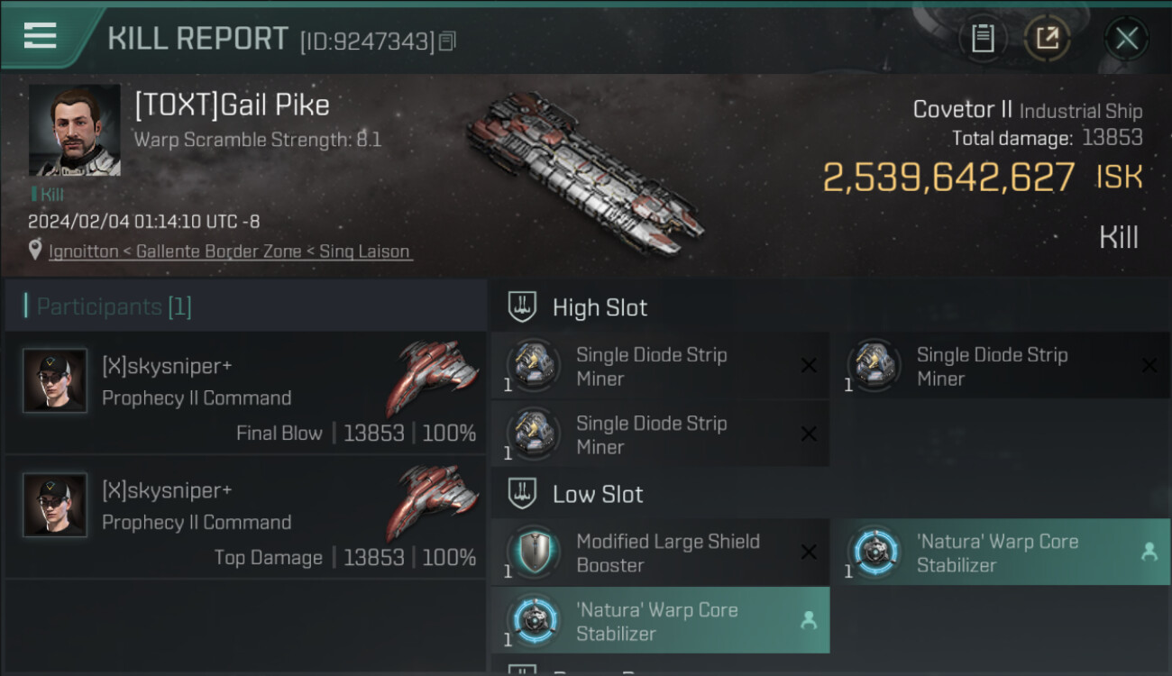Screen dimensions: 1172x676
Task: Click the Low Slot section icon
Action: pos(523,494)
